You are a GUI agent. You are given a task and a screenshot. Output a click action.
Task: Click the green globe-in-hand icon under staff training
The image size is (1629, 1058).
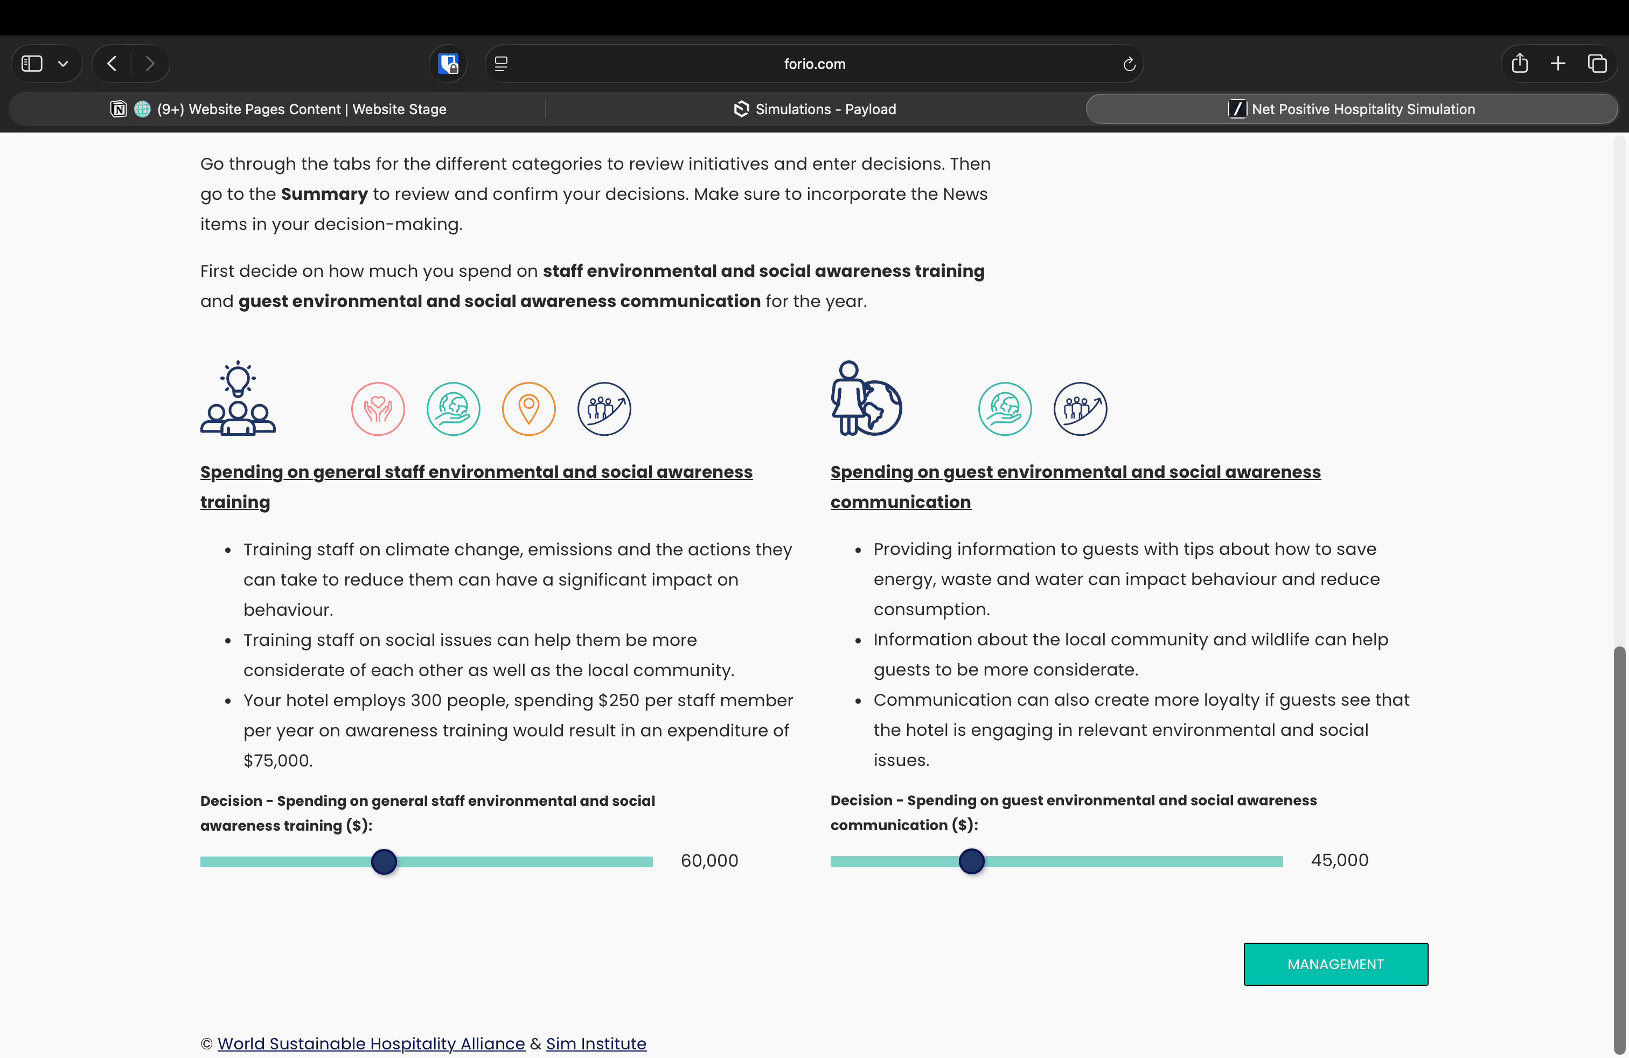tap(453, 408)
